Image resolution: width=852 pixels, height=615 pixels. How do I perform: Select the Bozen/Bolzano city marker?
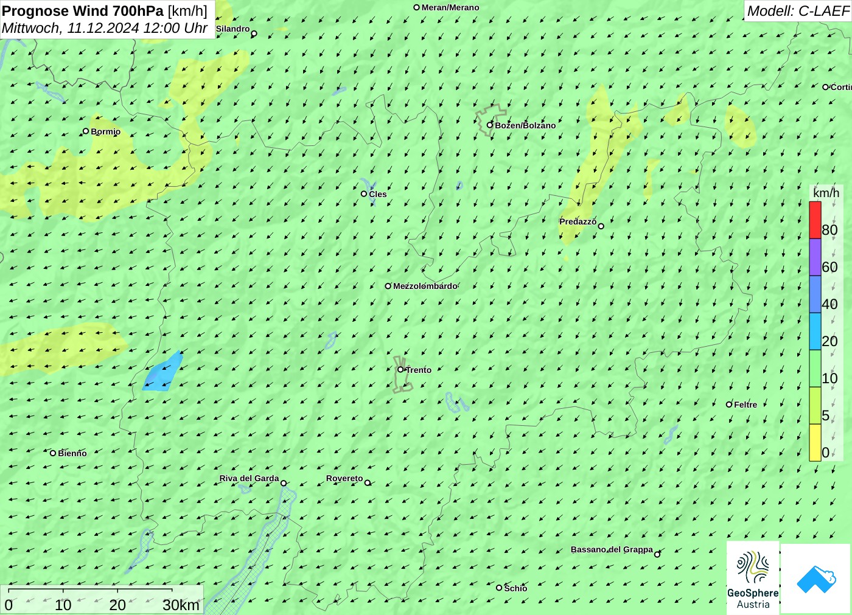pos(490,125)
